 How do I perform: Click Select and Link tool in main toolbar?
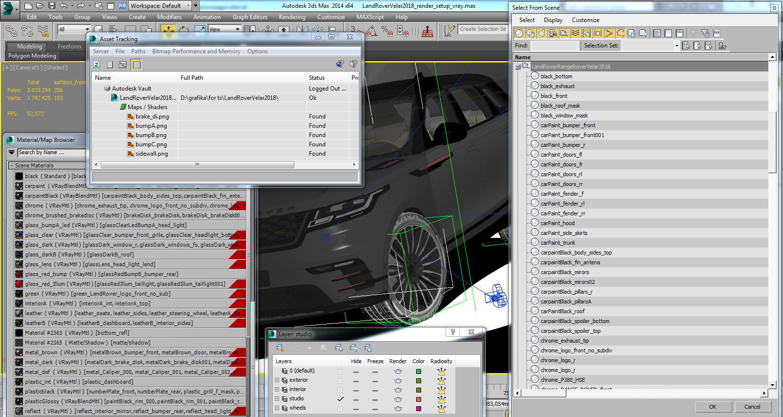(x=11, y=31)
